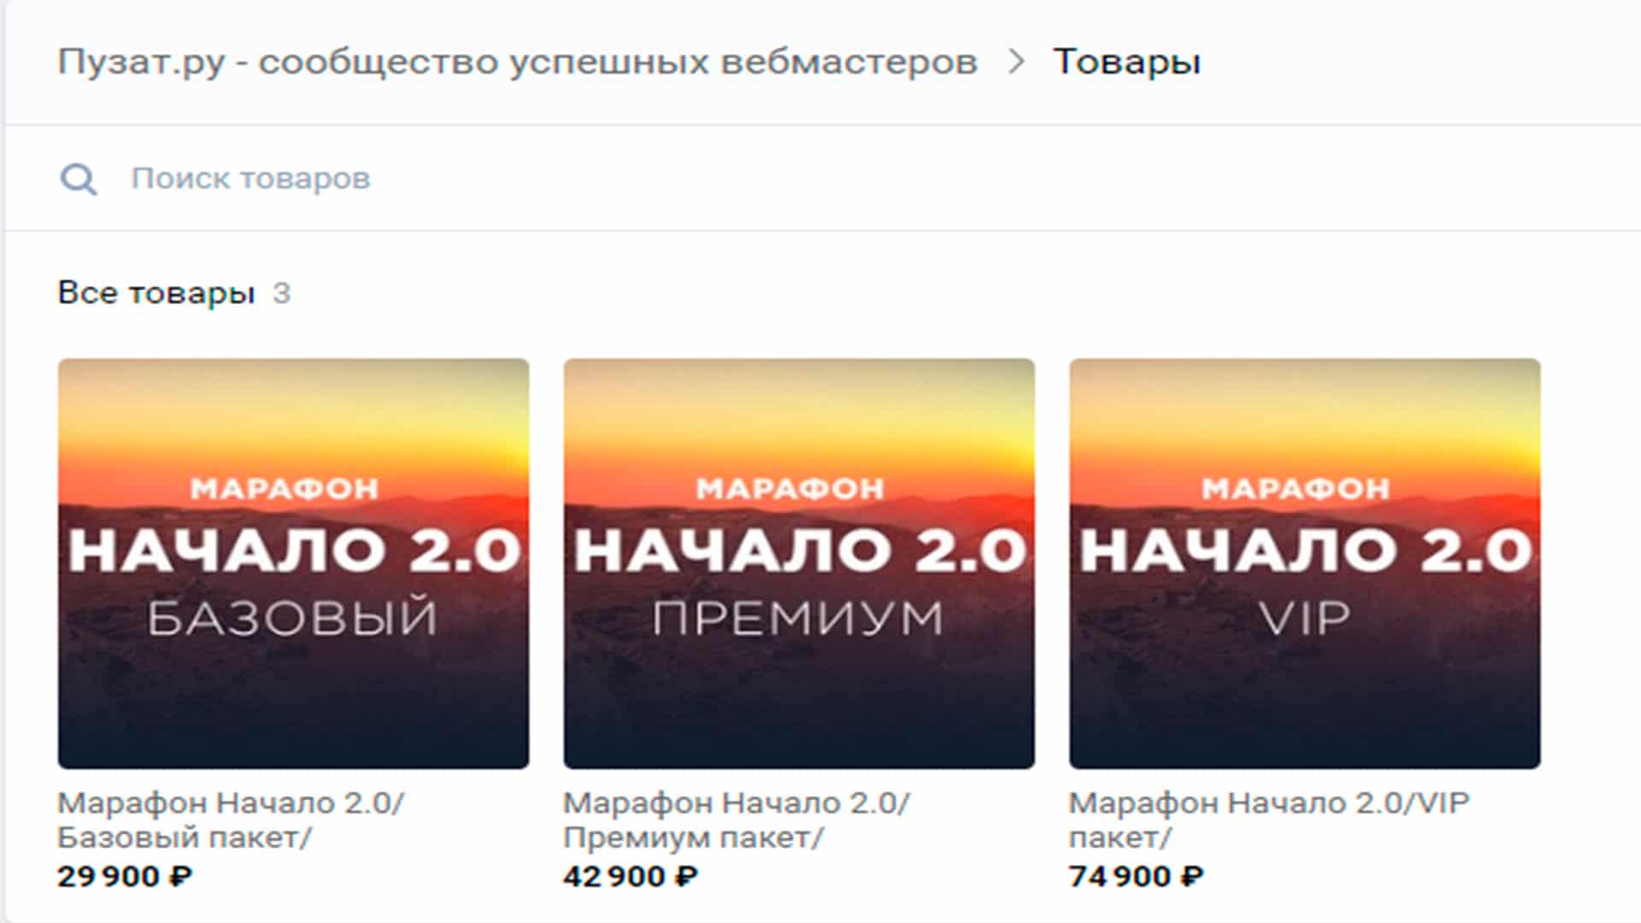1641x923 pixels.
Task: Open the VIP marathon product thumbnail
Action: point(1305,563)
